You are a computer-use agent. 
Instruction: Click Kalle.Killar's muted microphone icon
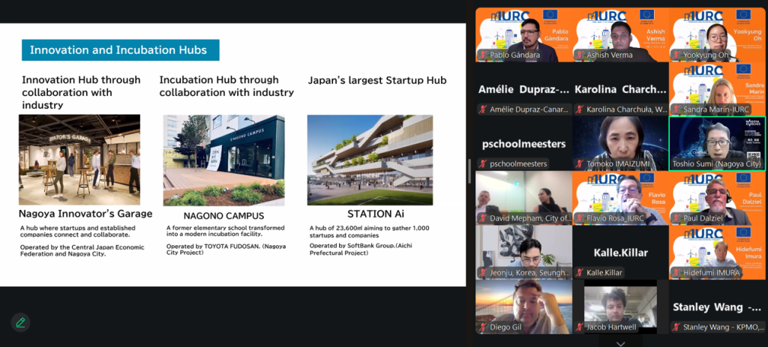581,273
